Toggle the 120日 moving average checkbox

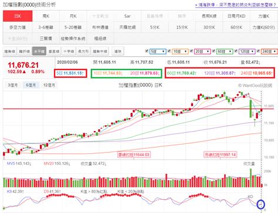pyautogui.click(x=236, y=51)
